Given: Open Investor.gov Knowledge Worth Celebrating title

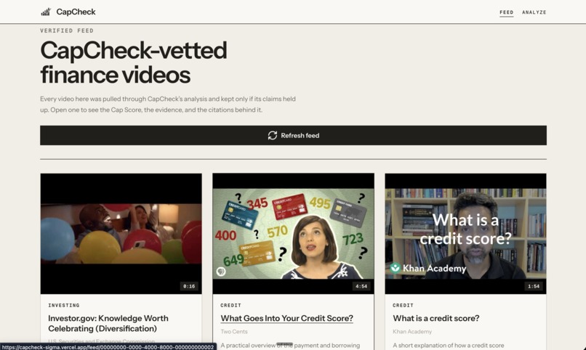Looking at the screenshot, I should coord(108,324).
